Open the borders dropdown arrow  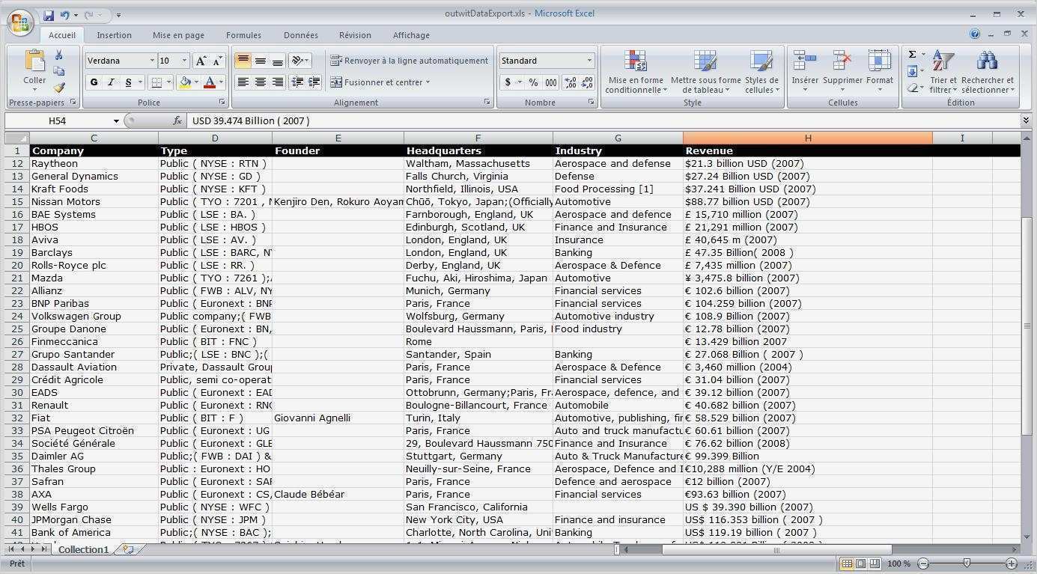[168, 82]
